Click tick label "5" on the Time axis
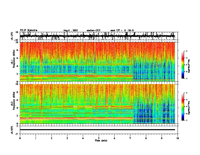This screenshot has height=155, width=200. tap(99, 138)
